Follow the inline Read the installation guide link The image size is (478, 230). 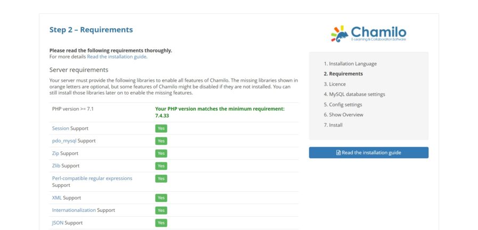coord(117,56)
